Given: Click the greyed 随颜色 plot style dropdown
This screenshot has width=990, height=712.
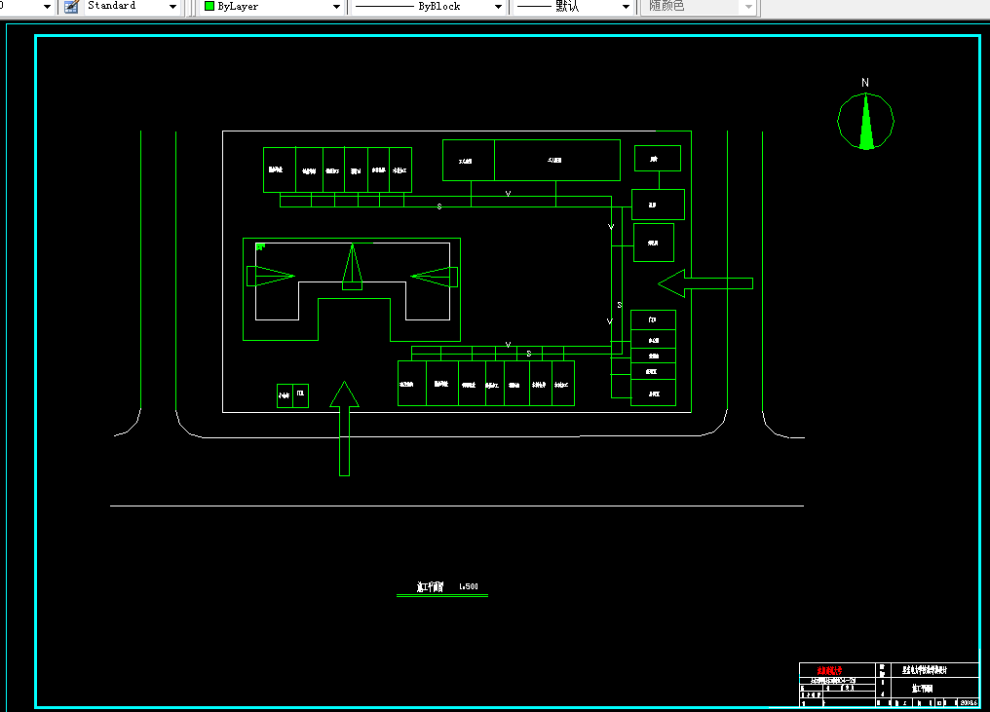Looking at the screenshot, I should [699, 6].
